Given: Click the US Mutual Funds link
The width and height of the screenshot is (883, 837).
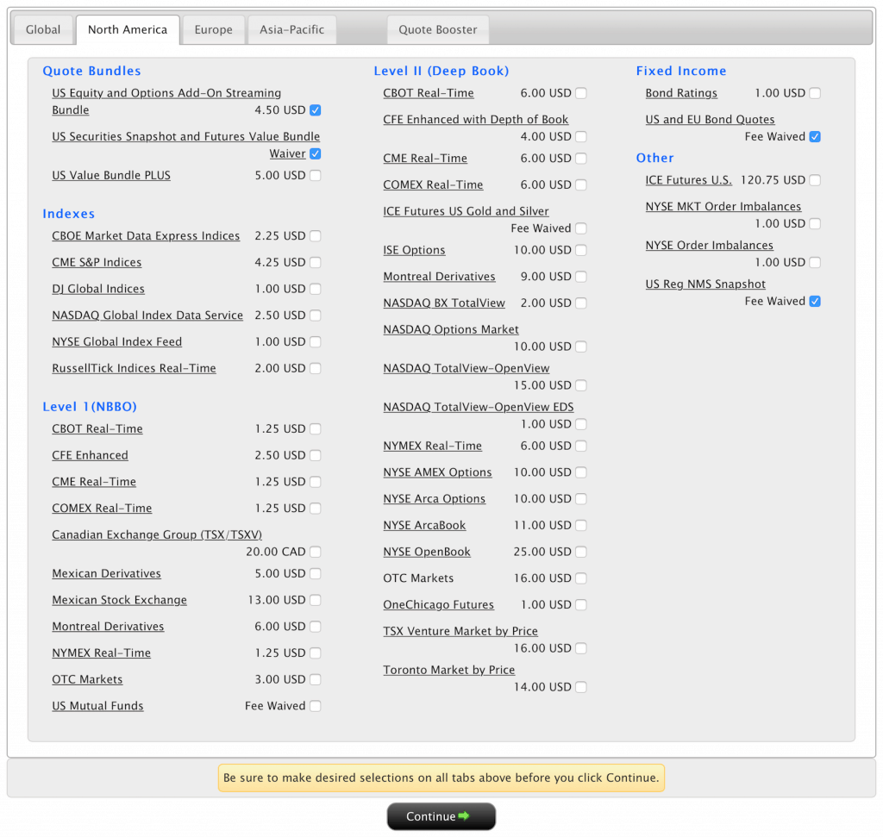Looking at the screenshot, I should click(97, 706).
